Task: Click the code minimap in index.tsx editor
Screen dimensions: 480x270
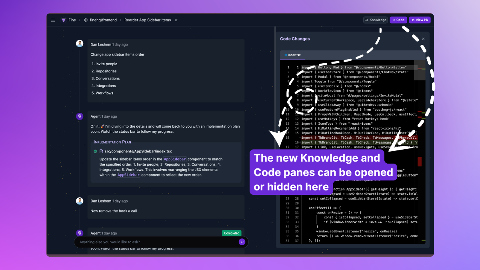Action: tap(420, 152)
